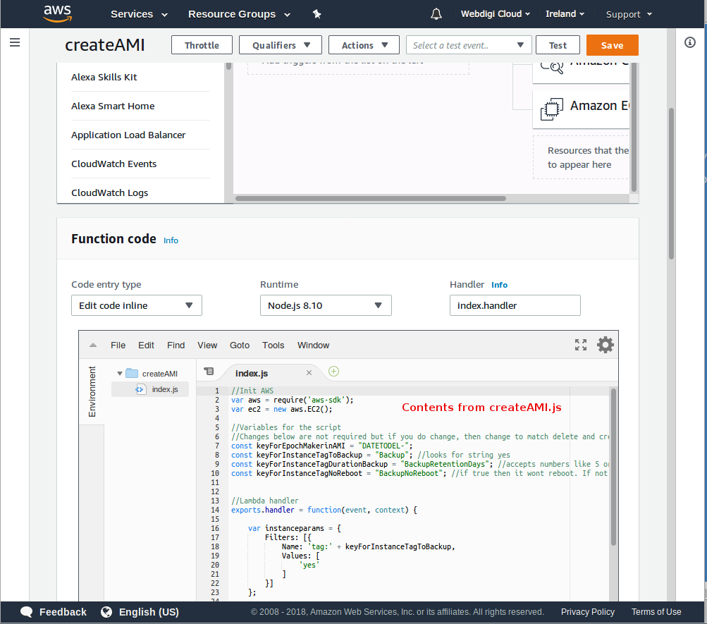Click the designer horizontal scrollbar
This screenshot has width=707, height=624.
click(x=371, y=198)
